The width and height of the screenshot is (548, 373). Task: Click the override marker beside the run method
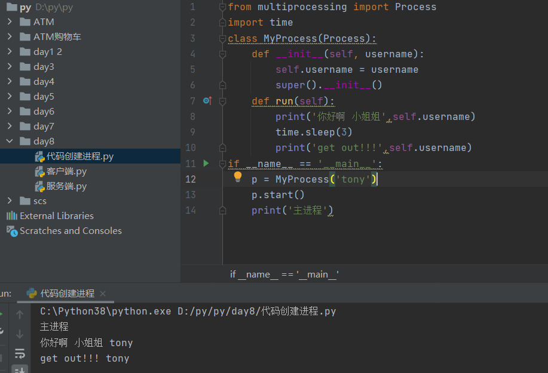point(207,101)
